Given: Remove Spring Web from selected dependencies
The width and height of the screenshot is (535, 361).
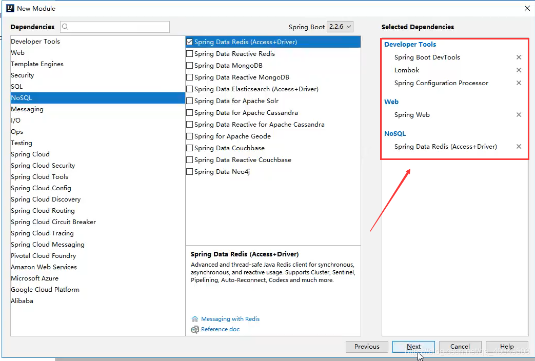Looking at the screenshot, I should pyautogui.click(x=519, y=115).
